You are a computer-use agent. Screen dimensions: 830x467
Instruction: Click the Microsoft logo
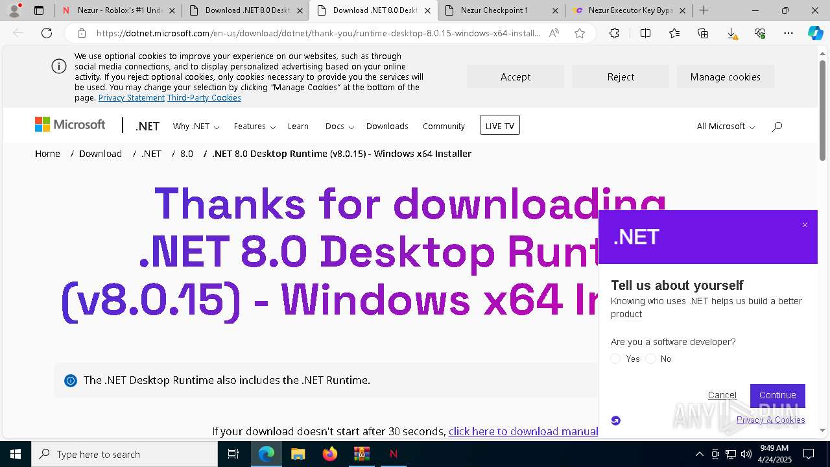pos(70,125)
